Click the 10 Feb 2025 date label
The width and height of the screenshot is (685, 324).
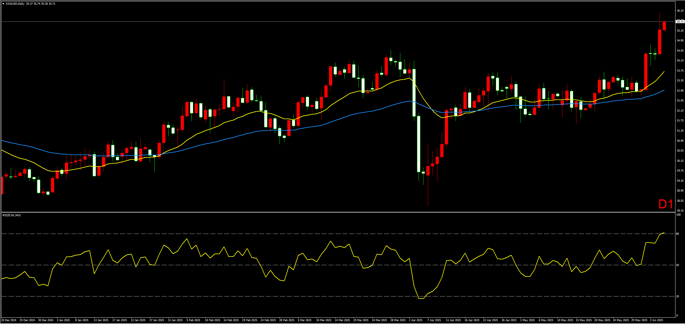213,320
